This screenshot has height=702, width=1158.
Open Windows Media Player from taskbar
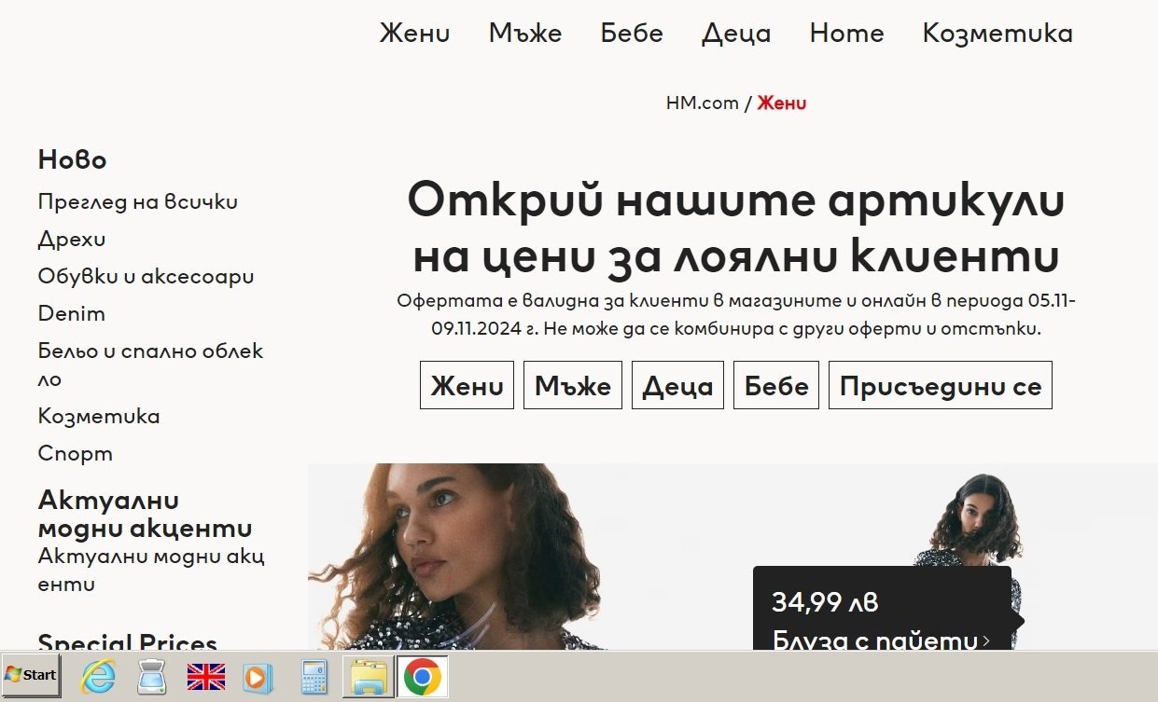[x=258, y=677]
